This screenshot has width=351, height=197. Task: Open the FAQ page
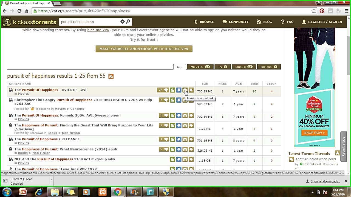[x=287, y=22]
